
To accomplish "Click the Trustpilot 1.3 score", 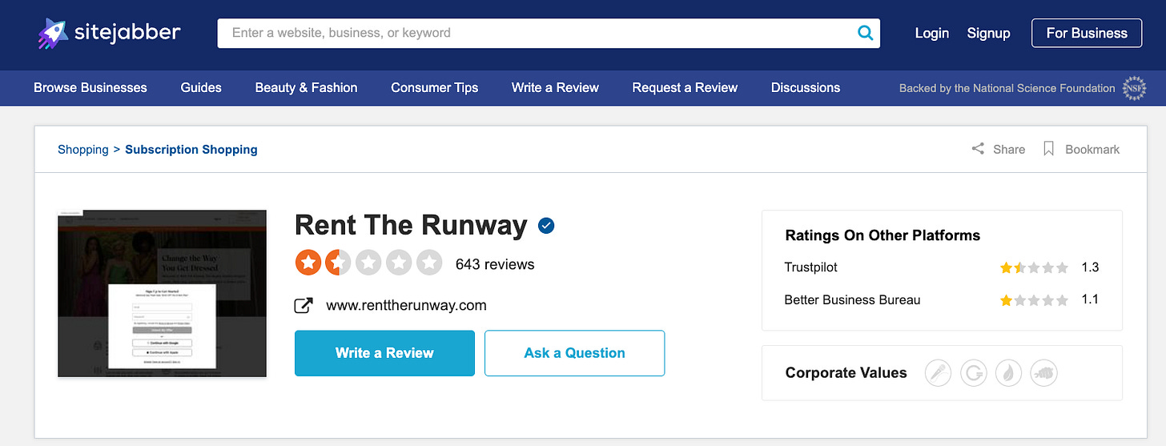I will [1090, 267].
